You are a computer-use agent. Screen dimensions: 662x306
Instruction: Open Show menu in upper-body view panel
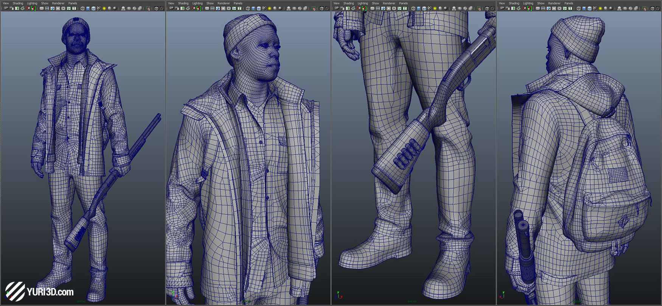pyautogui.click(x=210, y=3)
